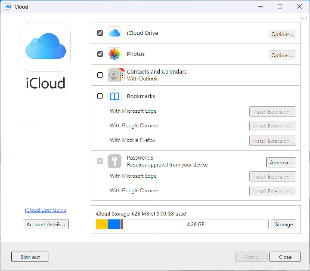Viewport: 310px width, 271px height.
Task: Click the Passwords key icon
Action: [x=115, y=161]
